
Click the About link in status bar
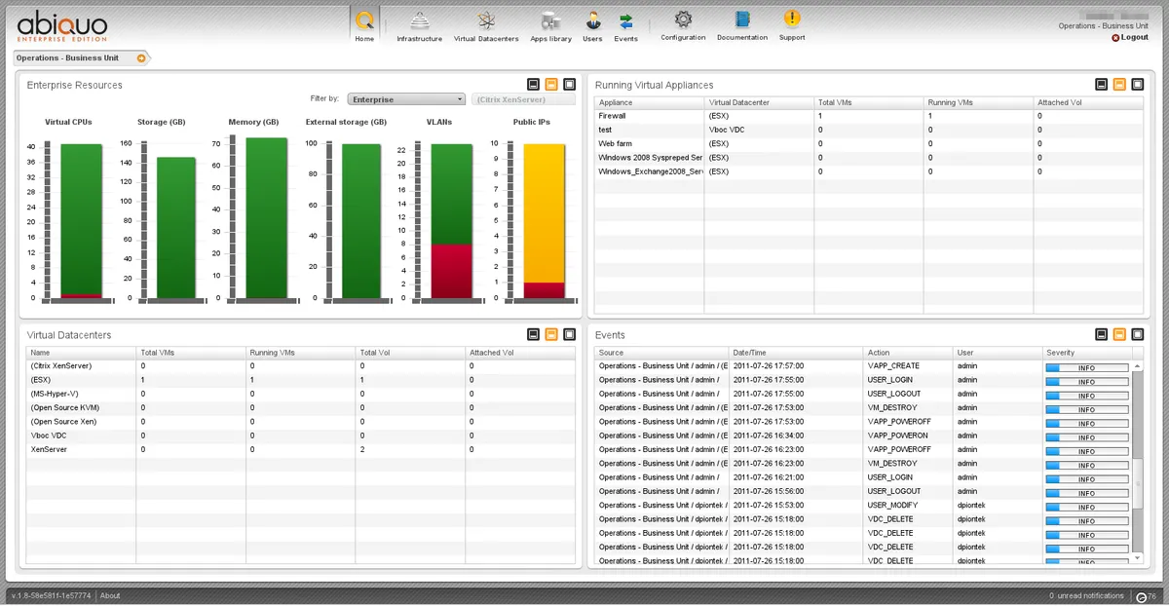(x=110, y=595)
